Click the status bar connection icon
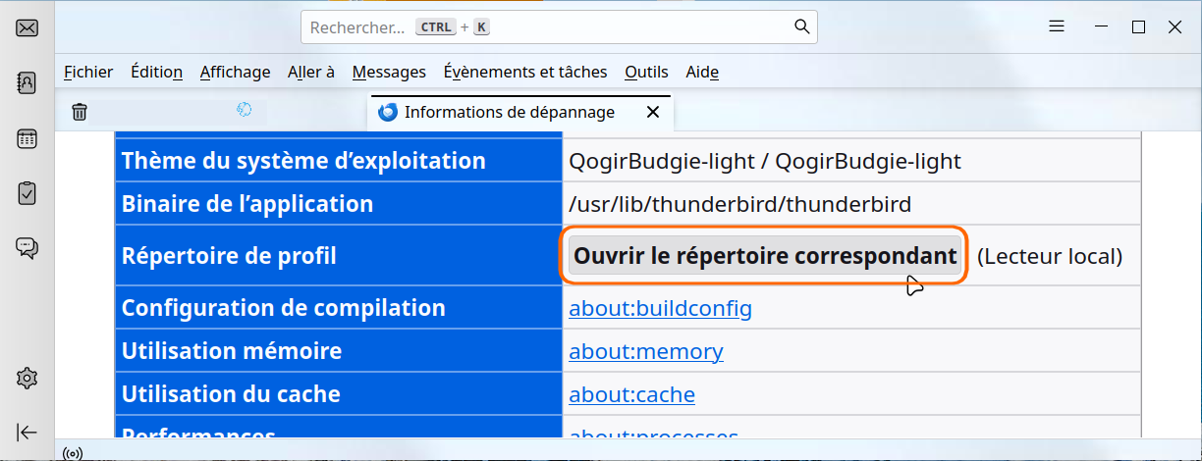The image size is (1202, 461). click(72, 453)
